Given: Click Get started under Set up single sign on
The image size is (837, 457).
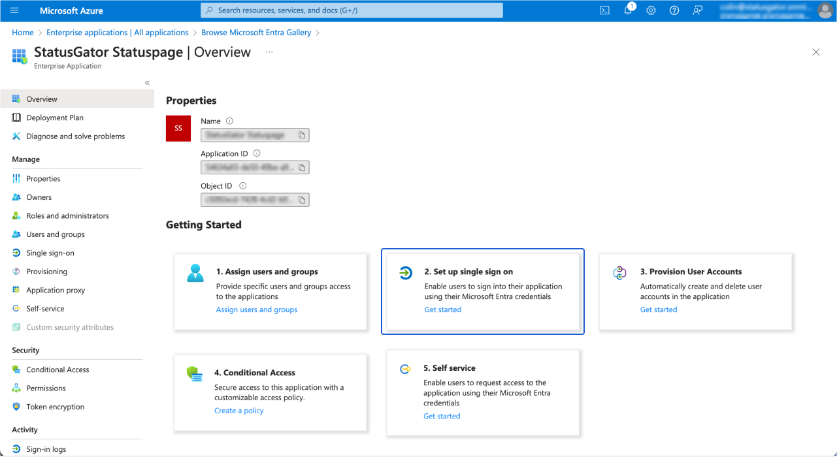Looking at the screenshot, I should coord(443,309).
